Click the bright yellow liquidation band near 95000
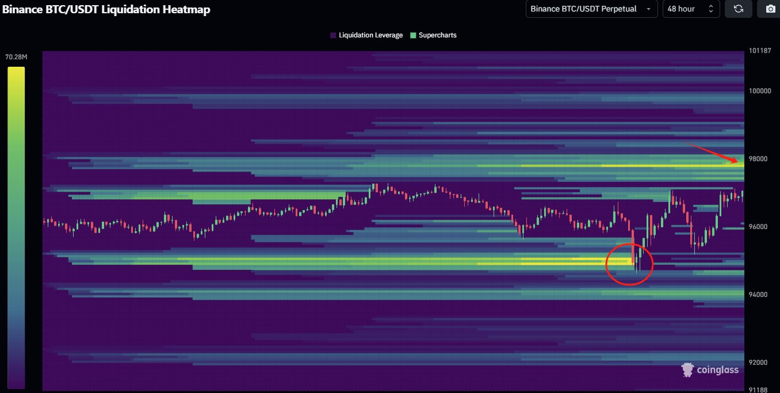780x393 pixels. coord(555,262)
